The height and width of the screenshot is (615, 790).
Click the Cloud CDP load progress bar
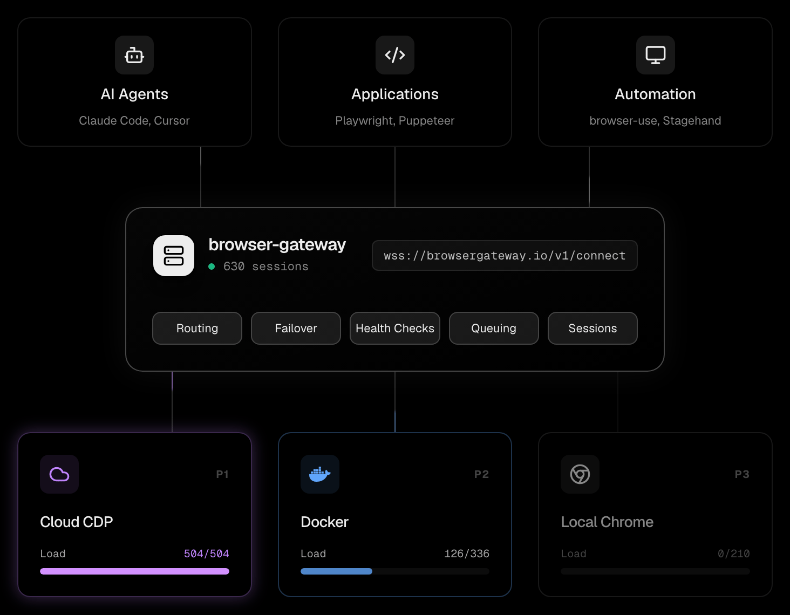pyautogui.click(x=134, y=571)
